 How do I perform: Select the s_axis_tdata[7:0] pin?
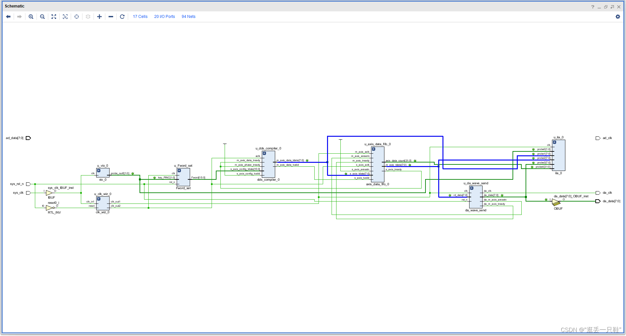pos(360,174)
